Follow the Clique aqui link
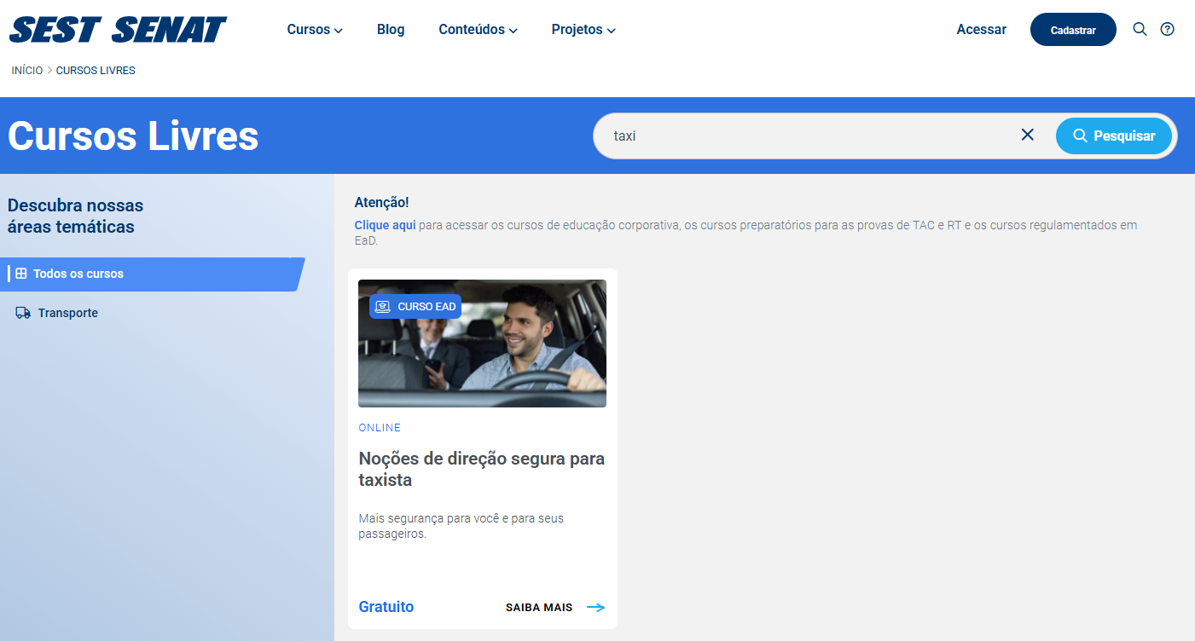The width and height of the screenshot is (1195, 641). (x=385, y=225)
